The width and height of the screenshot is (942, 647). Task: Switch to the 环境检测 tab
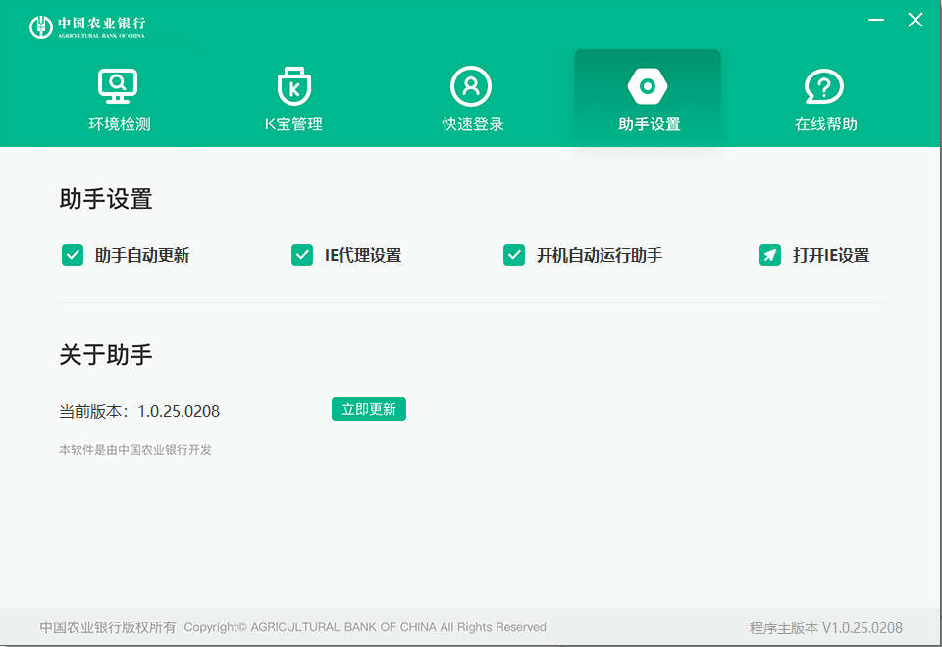point(118,98)
